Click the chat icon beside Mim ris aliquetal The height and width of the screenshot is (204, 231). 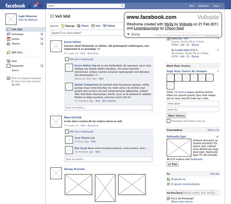(x=9, y=78)
